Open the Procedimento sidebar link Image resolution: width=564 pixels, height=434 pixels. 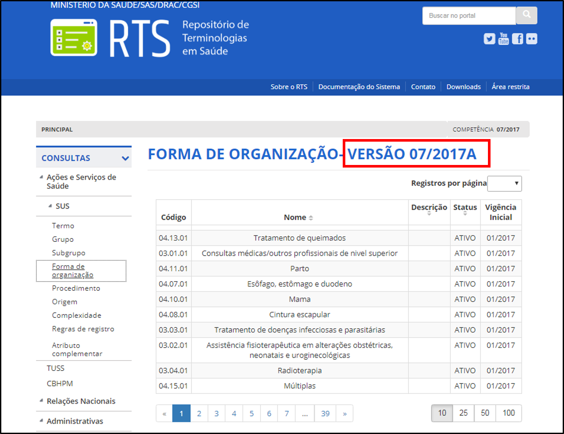click(76, 288)
